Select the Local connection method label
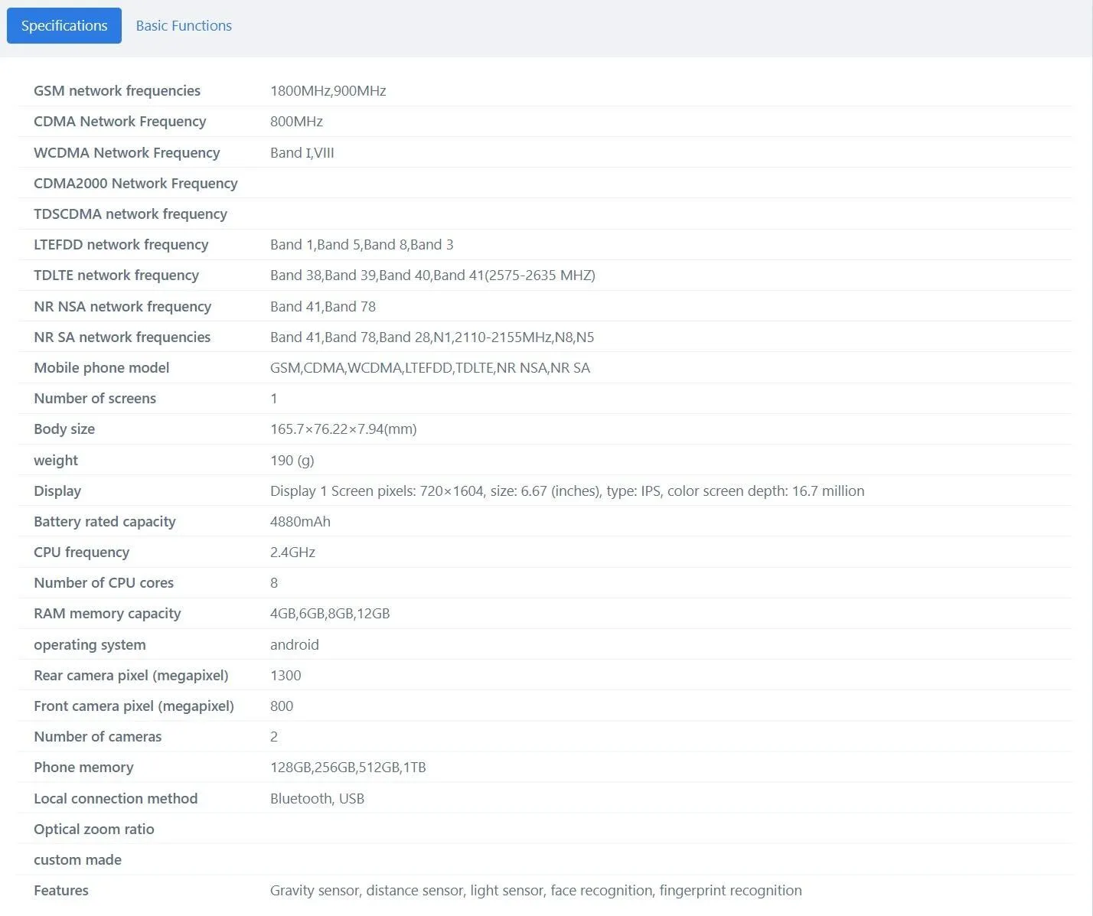 (116, 798)
